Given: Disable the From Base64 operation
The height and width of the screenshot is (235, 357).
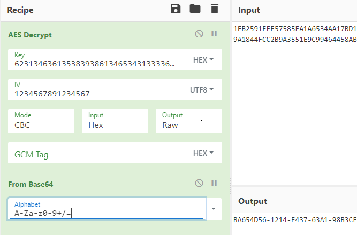Looking at the screenshot, I should [x=199, y=183].
